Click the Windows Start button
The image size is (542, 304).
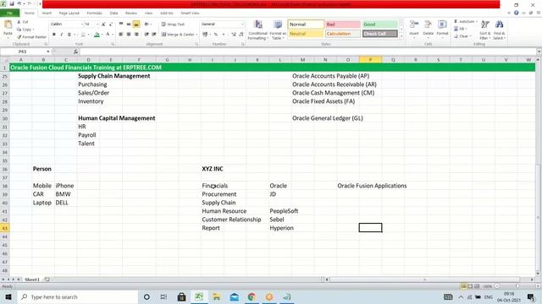tap(8, 296)
